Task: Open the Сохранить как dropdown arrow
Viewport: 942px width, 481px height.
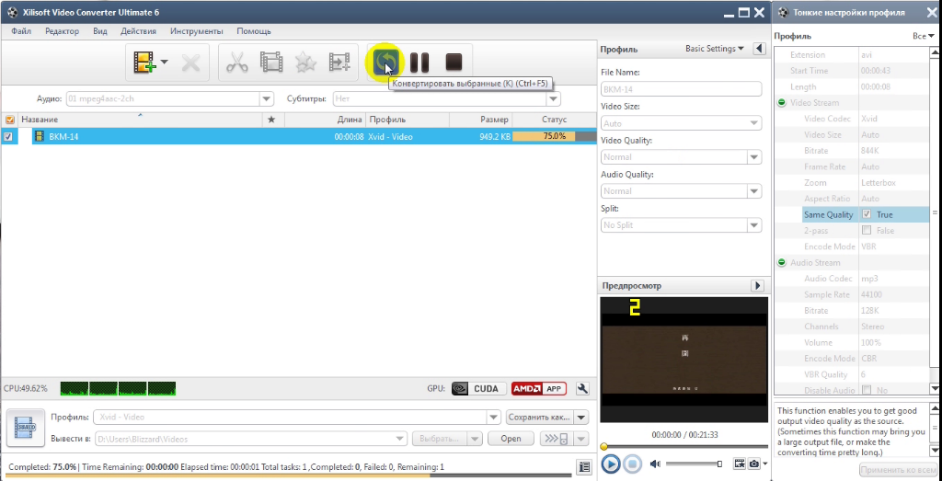Action: [x=581, y=417]
